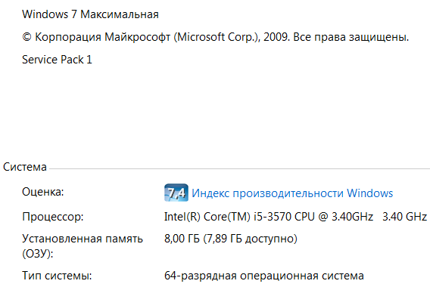
Task: Click the 8,00 ГБ installed memory value
Action: [x=182, y=239]
